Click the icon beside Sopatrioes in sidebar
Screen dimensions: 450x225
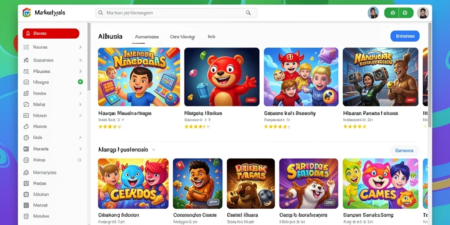click(26, 60)
